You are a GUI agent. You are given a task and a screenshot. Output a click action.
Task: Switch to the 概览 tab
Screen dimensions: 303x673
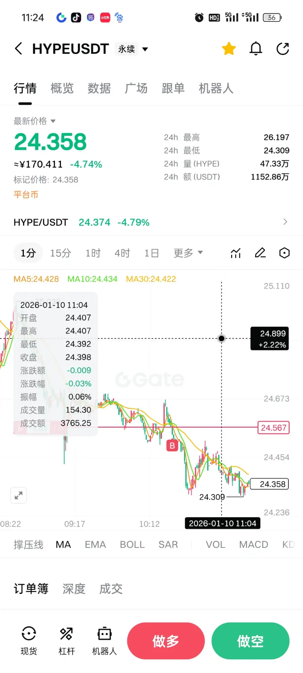(x=62, y=88)
